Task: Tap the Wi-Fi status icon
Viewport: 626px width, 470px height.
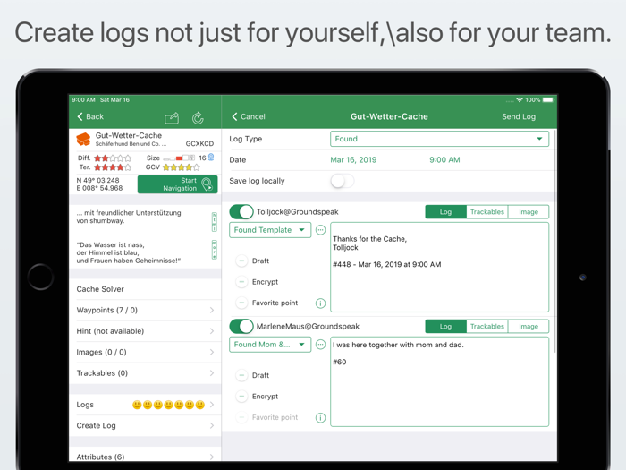Action: [520, 100]
